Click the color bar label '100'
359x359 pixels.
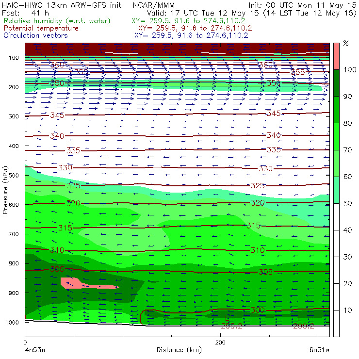350,69
